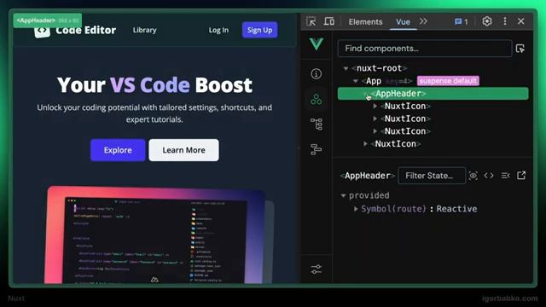Click the scroll to component eye icon
The width and height of the screenshot is (546, 307).
click(473, 176)
